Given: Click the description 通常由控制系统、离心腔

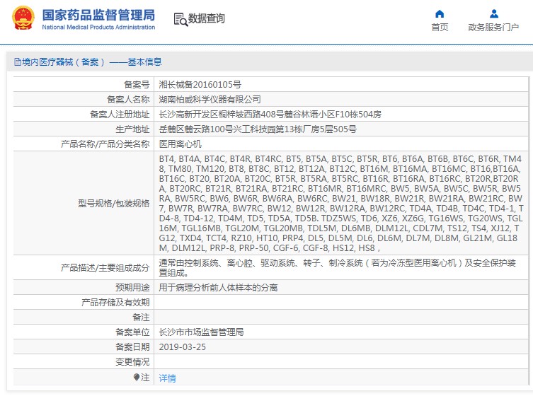Looking at the screenshot, I should (x=337, y=268).
